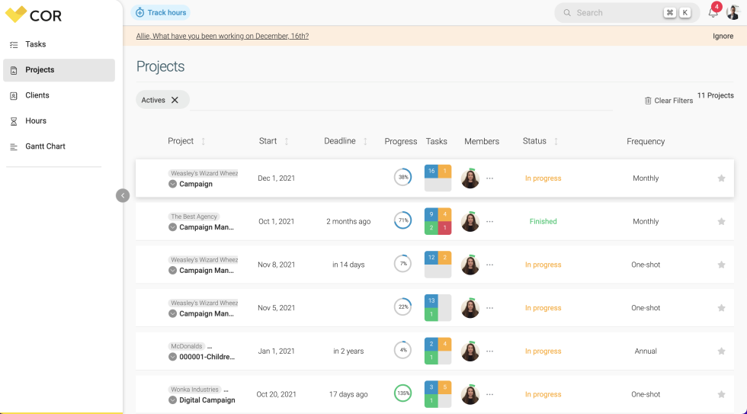Click into the Search field
The width and height of the screenshot is (747, 414).
point(610,13)
